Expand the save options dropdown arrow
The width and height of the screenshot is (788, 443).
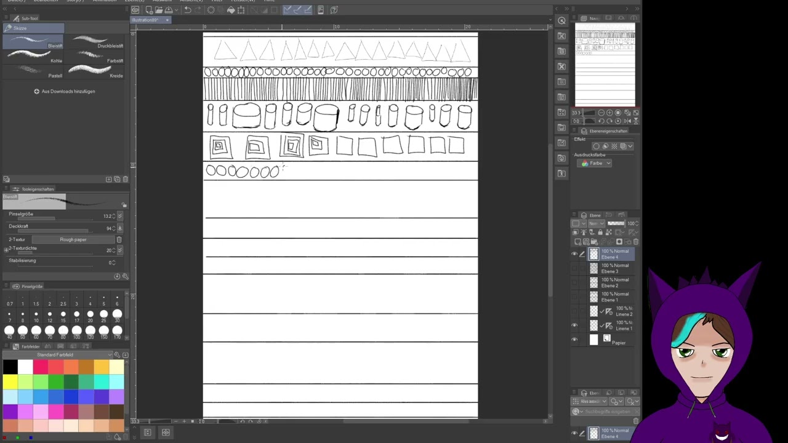(x=177, y=10)
